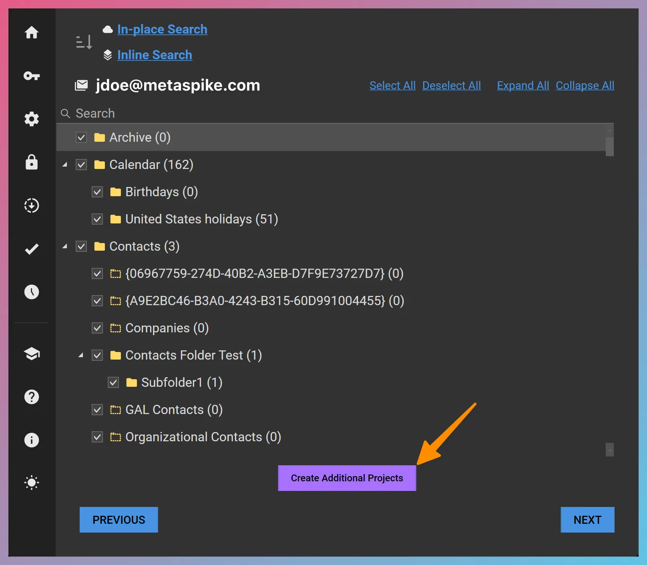Click the Deselect All link
647x565 pixels.
(452, 85)
